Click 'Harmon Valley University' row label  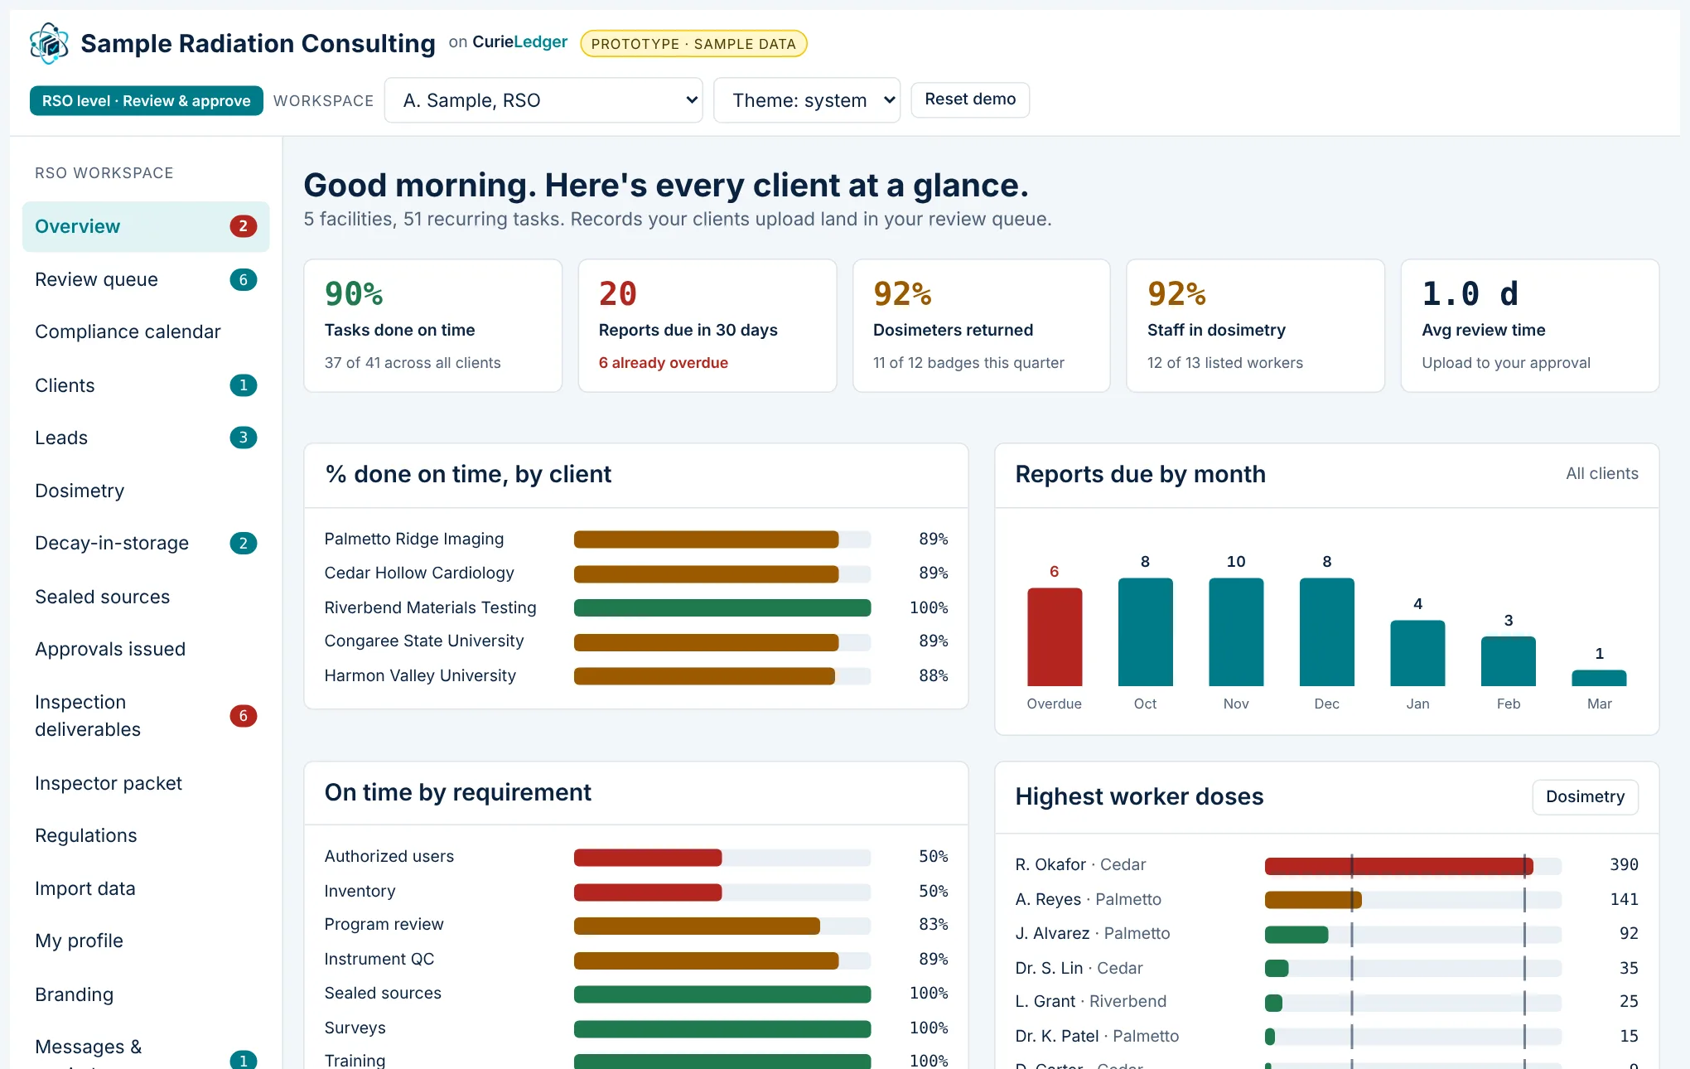tap(420, 675)
